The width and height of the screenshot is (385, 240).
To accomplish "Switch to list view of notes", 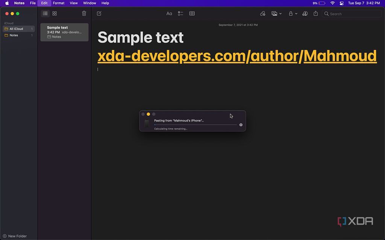I will click(45, 13).
